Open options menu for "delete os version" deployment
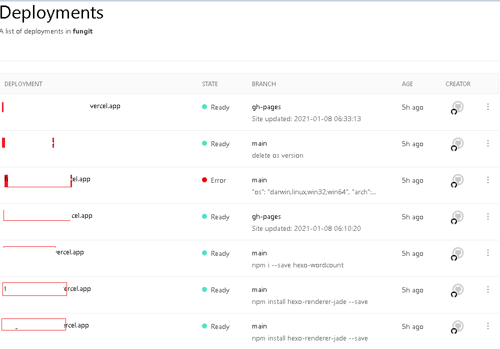This screenshot has width=500, height=349. 488,143
